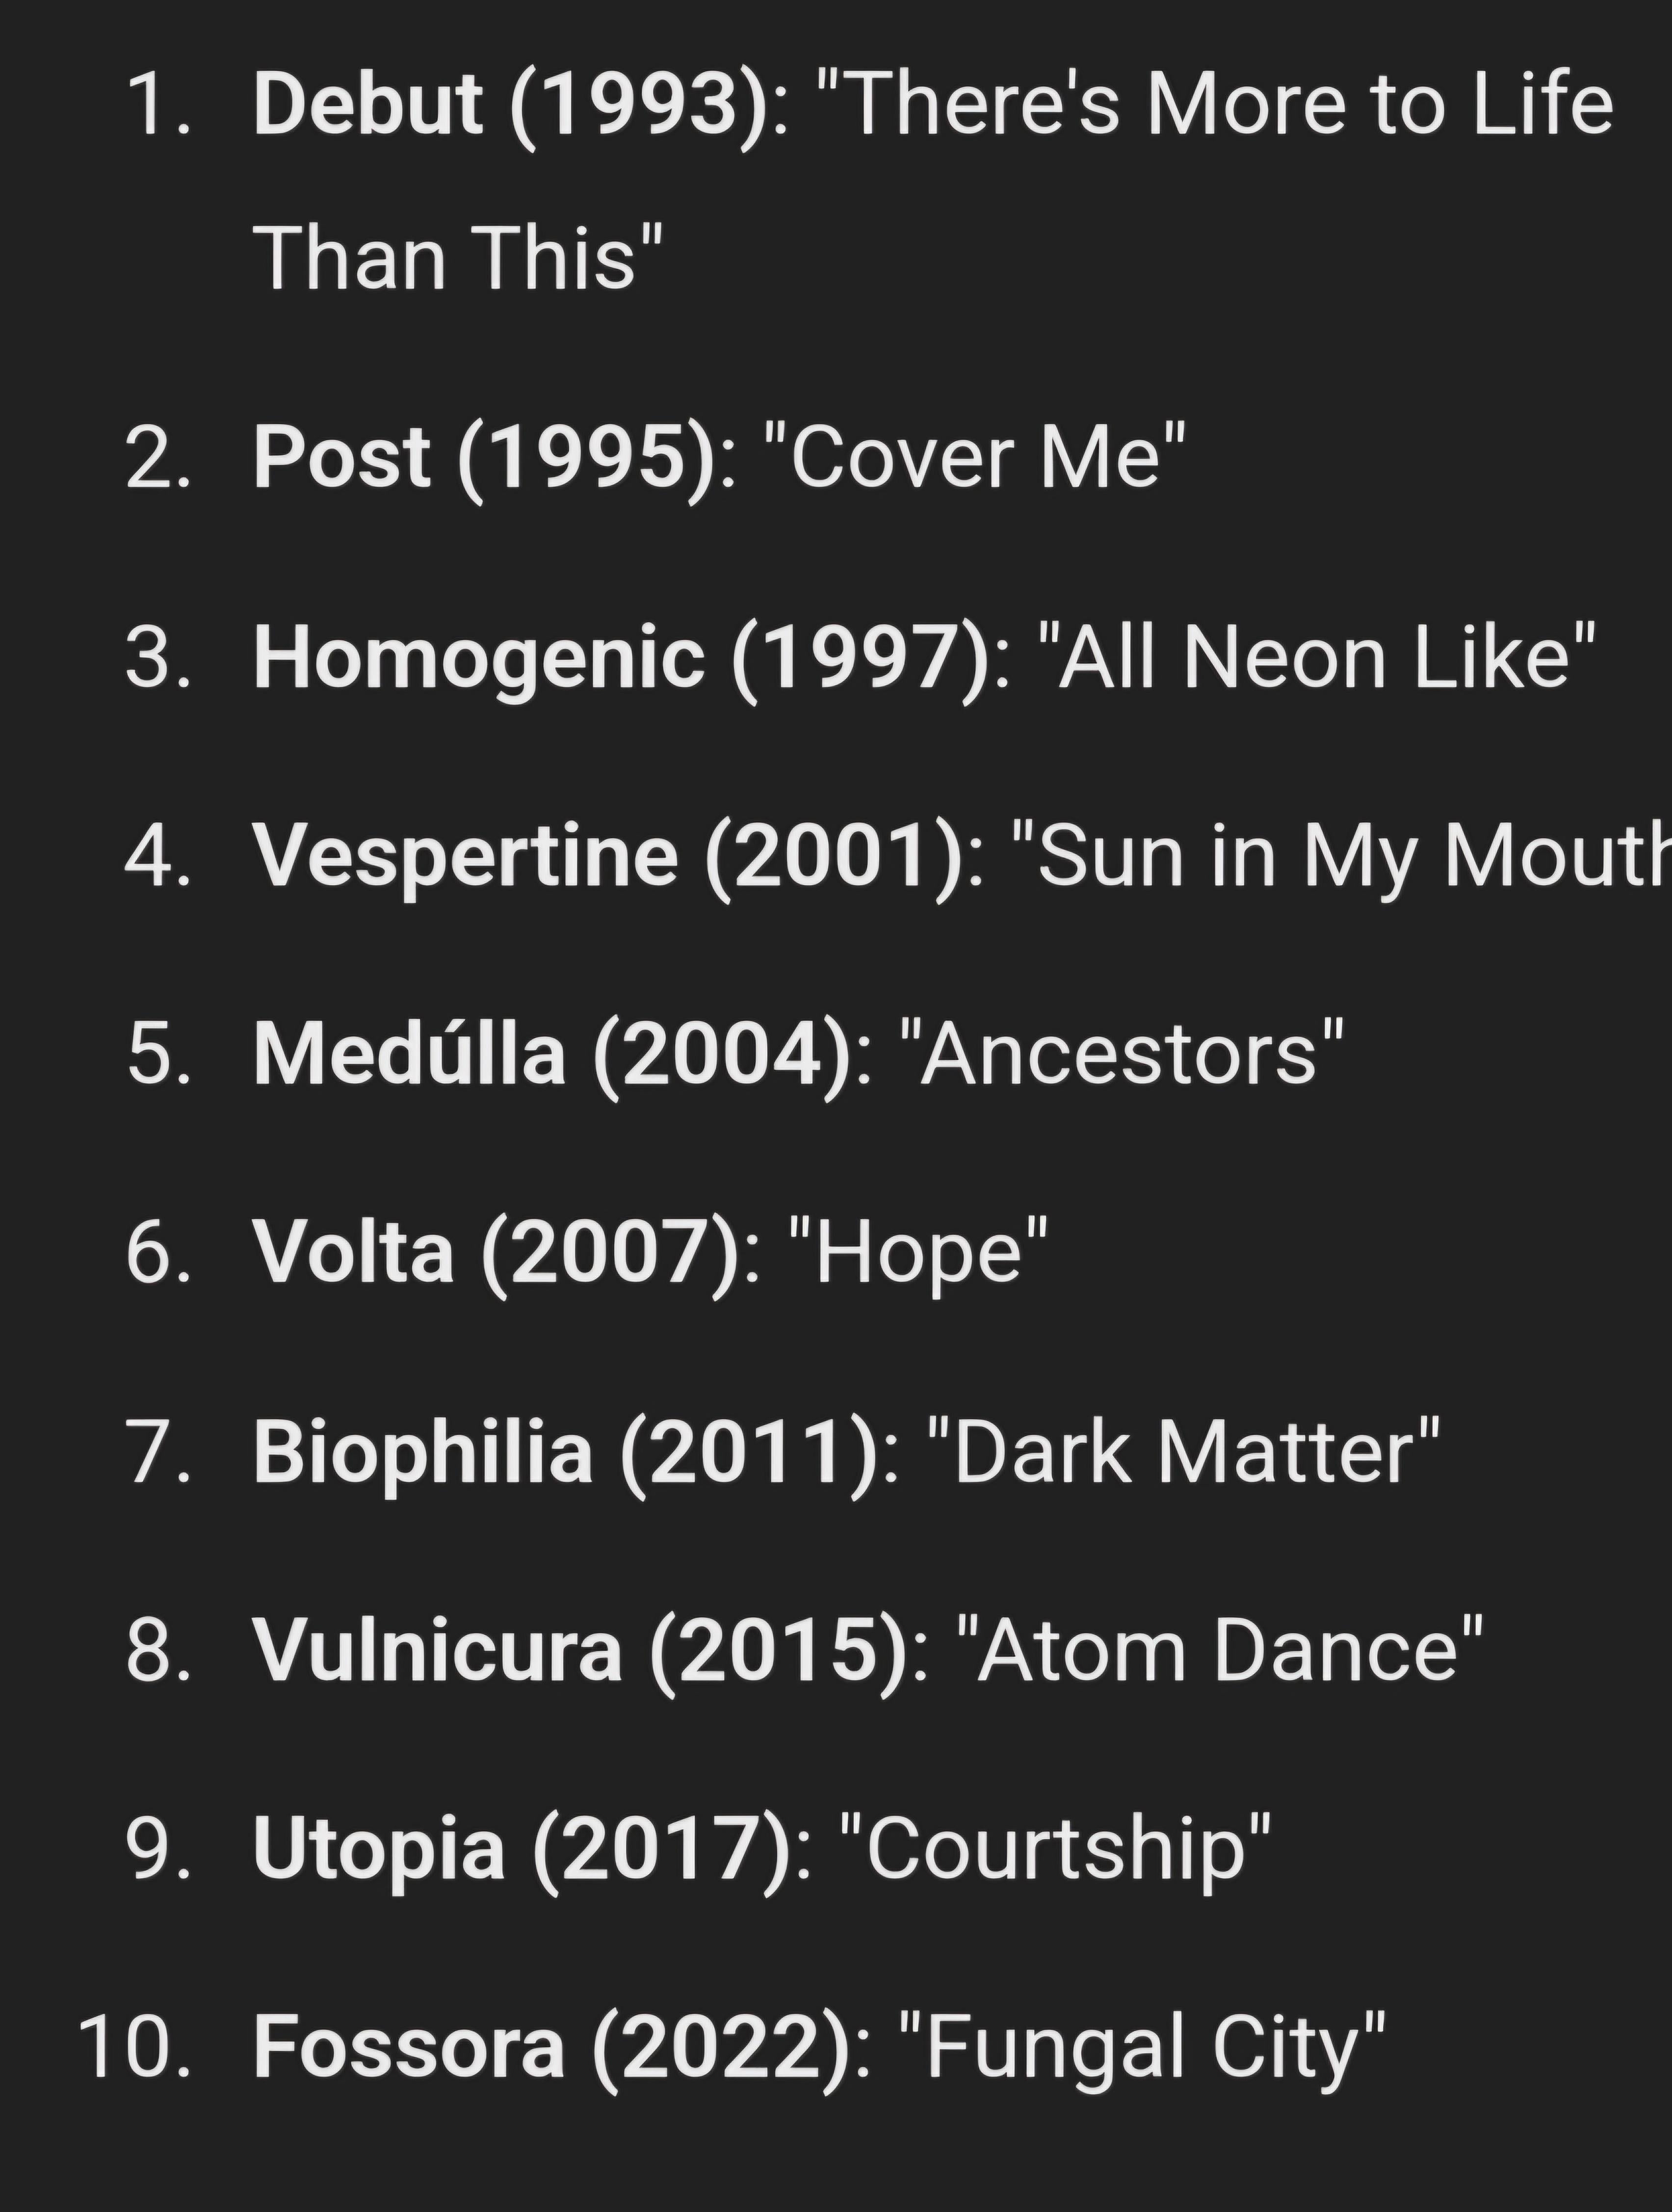Click the song title "Dark Matter"
Viewport: 1672px width, 2212px height.
[x=1183, y=1452]
